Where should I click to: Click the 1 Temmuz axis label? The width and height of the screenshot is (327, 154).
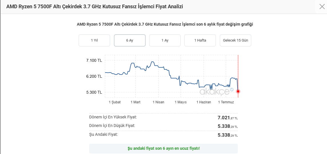(226, 102)
